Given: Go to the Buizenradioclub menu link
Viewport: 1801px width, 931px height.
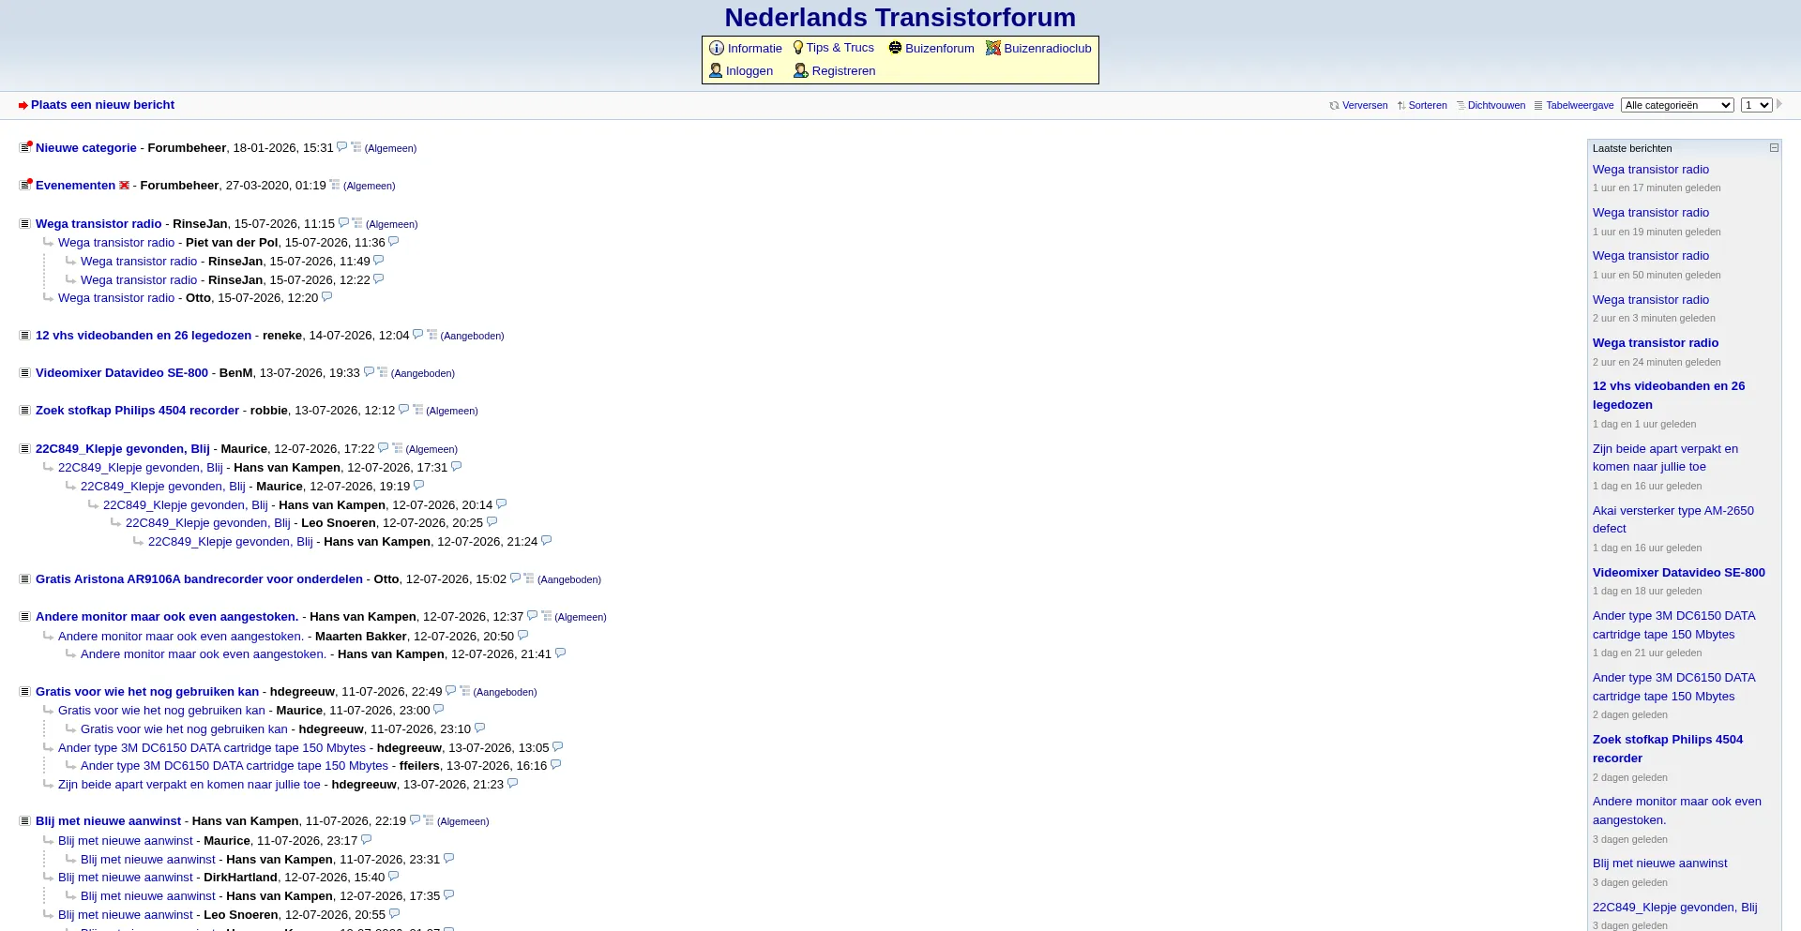Looking at the screenshot, I should (1048, 48).
